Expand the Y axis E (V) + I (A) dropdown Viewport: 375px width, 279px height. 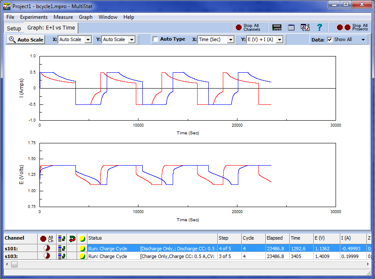point(279,39)
